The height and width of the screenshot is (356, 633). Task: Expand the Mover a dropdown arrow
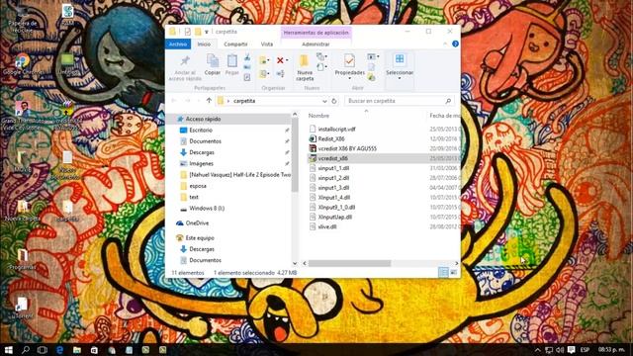[x=268, y=61]
